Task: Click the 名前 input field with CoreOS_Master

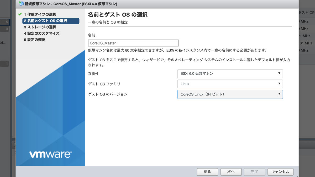Action: pyautogui.click(x=133, y=43)
